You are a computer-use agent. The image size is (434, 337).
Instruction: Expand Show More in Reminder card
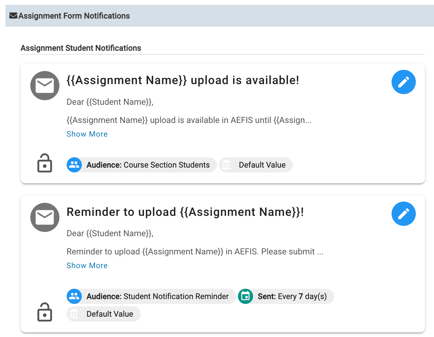[x=87, y=265]
